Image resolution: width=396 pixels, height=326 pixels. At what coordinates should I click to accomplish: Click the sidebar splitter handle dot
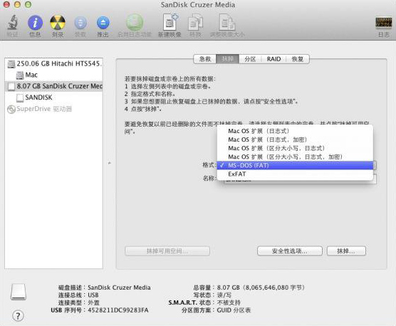point(110,163)
